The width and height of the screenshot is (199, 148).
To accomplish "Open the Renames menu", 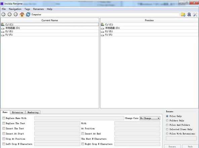I will coord(38,9).
